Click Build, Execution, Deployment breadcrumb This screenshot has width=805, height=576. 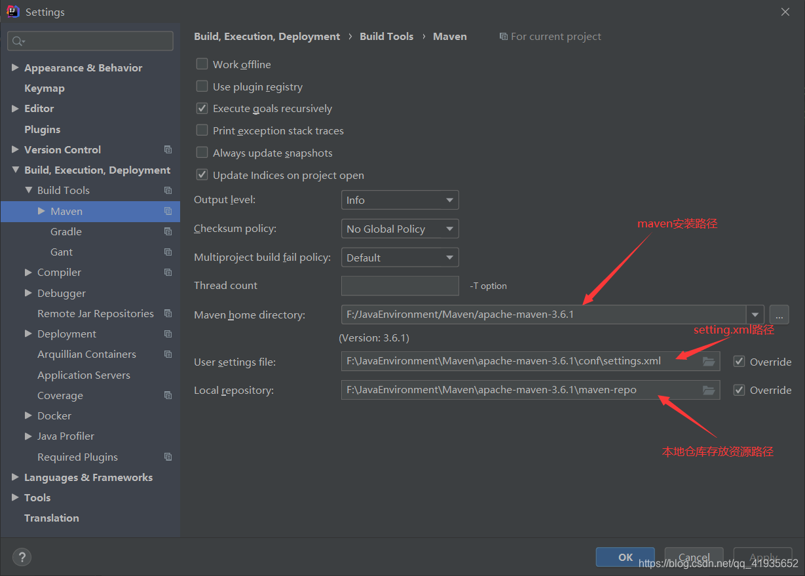coord(267,37)
